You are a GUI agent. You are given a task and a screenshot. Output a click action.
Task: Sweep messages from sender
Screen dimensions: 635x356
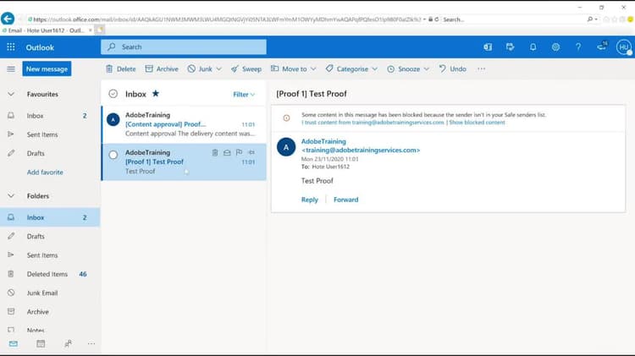246,68
